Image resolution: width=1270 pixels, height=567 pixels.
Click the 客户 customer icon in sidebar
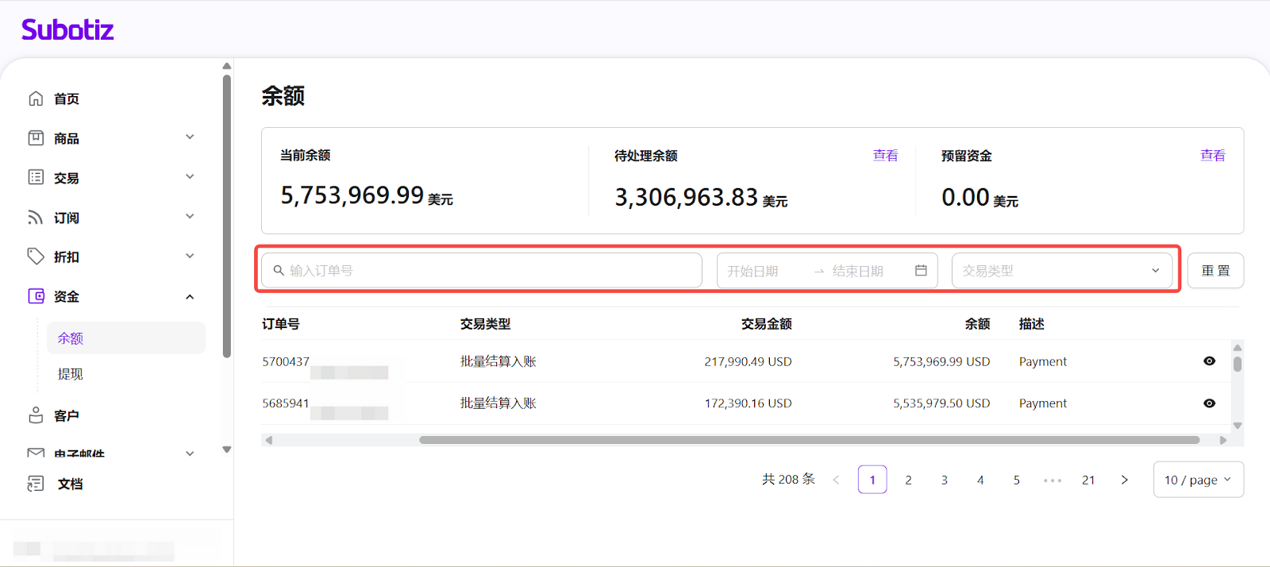36,415
